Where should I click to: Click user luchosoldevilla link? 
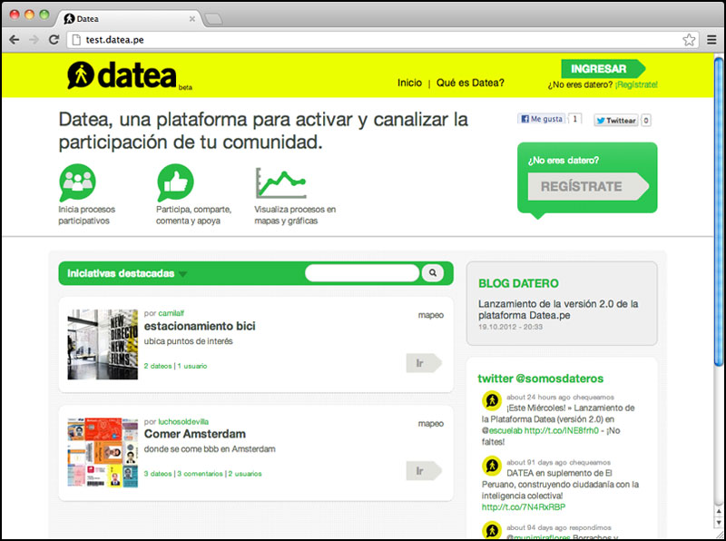click(183, 421)
